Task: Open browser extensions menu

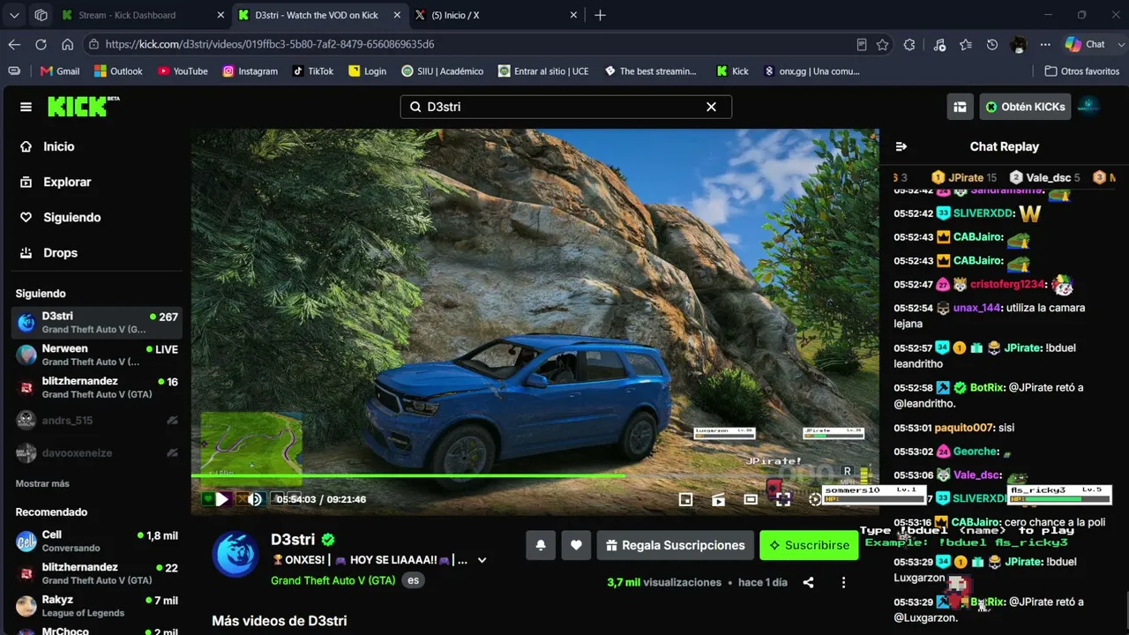Action: 909,44
